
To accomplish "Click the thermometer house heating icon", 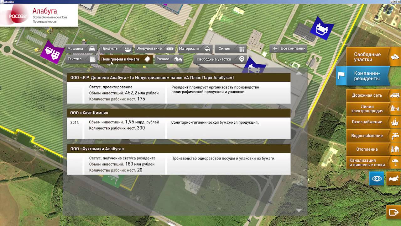I will point(395,149).
